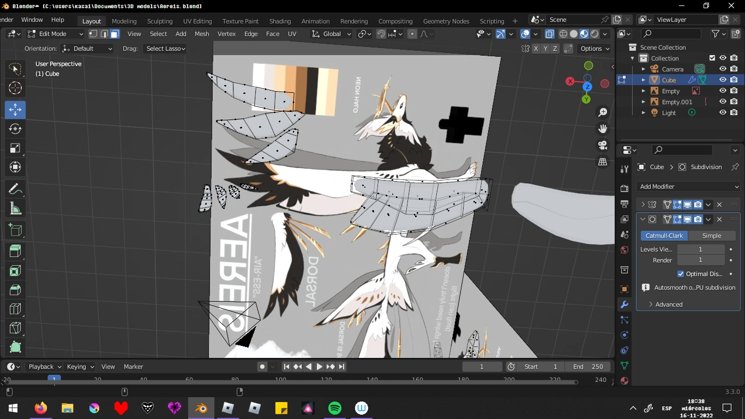Uncheck Optimal Display in the Subdivision modifier
This screenshot has width=745, height=419.
point(680,273)
